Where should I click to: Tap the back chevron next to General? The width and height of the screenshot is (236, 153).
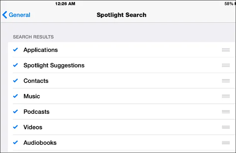[4, 15]
